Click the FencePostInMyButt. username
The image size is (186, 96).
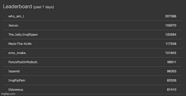tap(23, 62)
